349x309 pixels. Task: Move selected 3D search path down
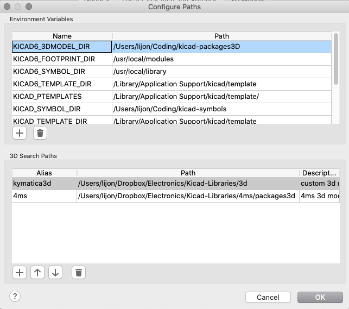tap(55, 273)
